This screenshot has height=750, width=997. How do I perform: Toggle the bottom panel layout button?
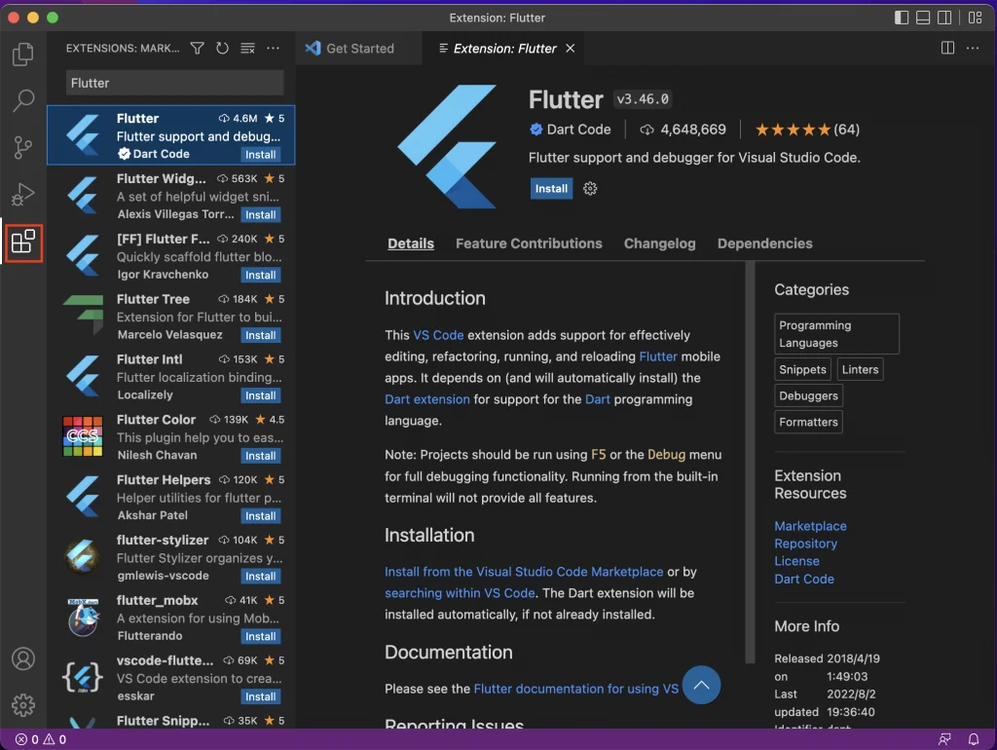pos(923,18)
